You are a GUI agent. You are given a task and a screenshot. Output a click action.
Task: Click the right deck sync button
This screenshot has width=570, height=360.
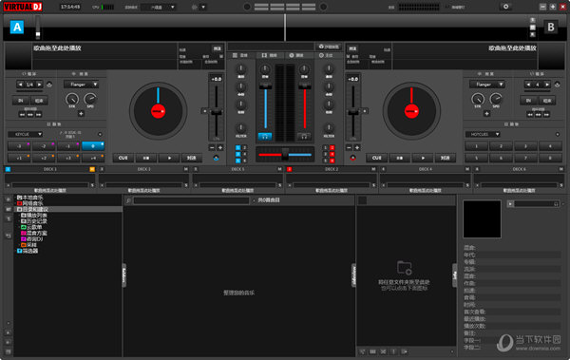pyautogui.click(x=446, y=158)
